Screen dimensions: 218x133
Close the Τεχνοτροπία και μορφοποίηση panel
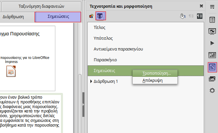click(x=201, y=6)
